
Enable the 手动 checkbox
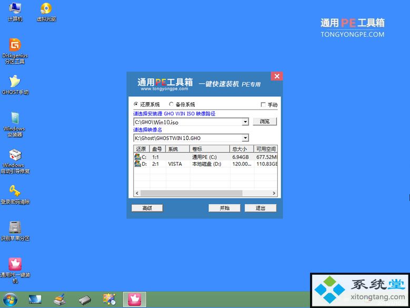263,105
